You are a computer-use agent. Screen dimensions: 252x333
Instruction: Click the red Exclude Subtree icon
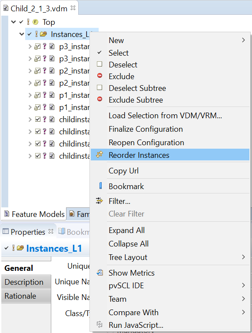coord(99,99)
